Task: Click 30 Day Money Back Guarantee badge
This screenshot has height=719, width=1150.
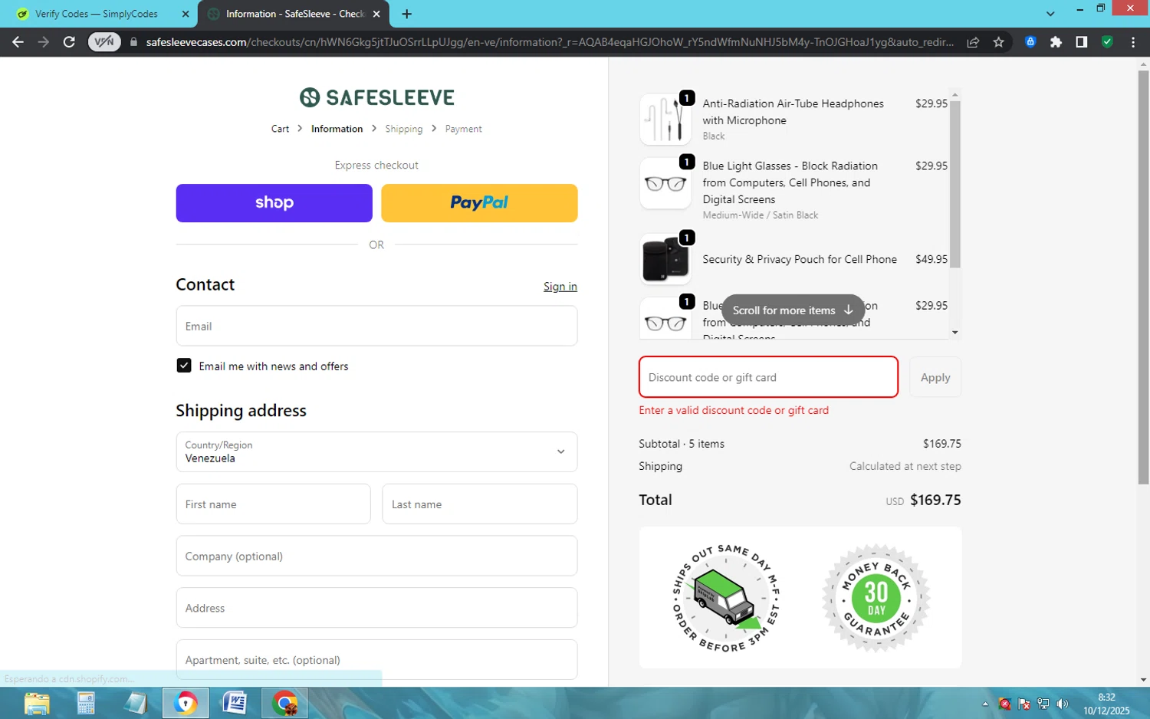Action: pyautogui.click(x=876, y=598)
